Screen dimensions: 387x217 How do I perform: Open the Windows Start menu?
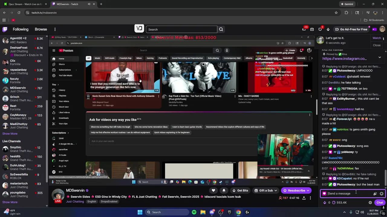point(140,212)
